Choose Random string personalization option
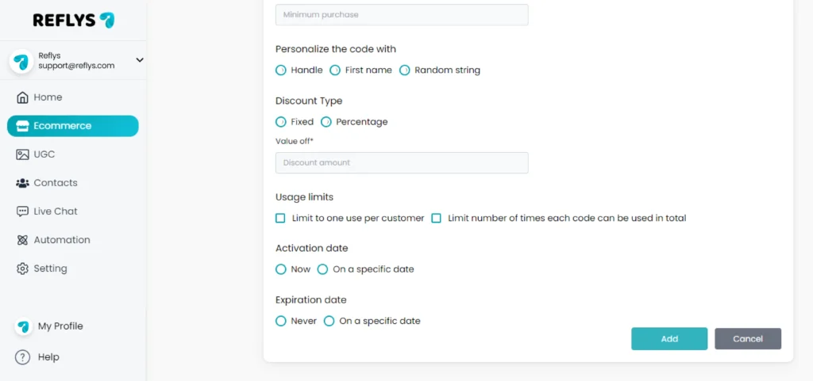 click(x=404, y=70)
